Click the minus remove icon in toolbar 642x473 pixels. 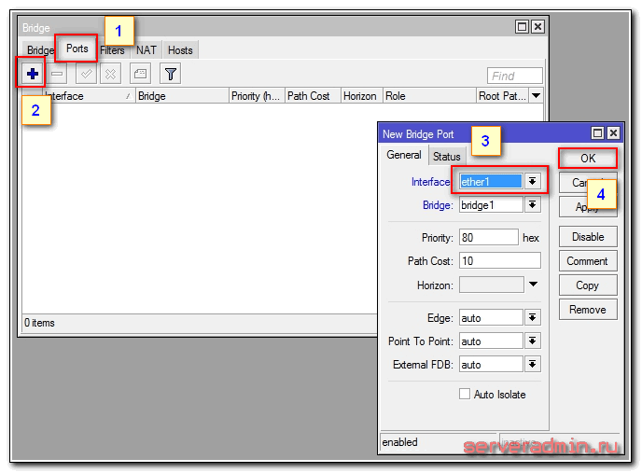(x=57, y=74)
